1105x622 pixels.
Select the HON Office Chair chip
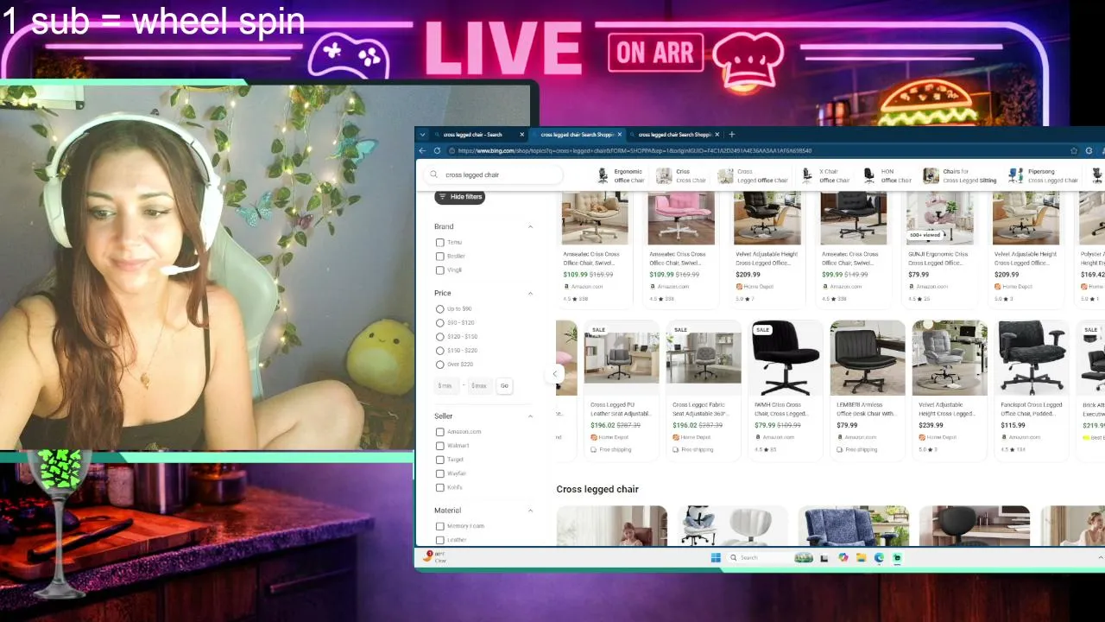pos(887,175)
